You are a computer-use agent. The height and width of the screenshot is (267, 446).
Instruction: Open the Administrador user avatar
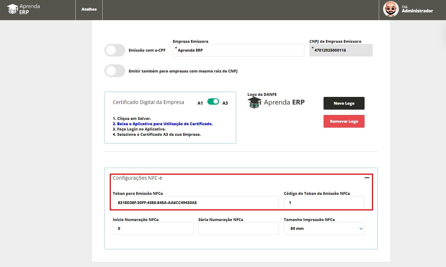391,9
